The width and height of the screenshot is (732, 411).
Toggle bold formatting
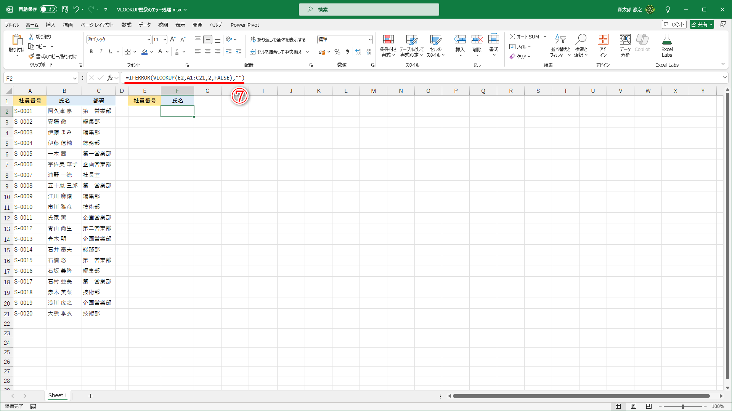coord(91,51)
